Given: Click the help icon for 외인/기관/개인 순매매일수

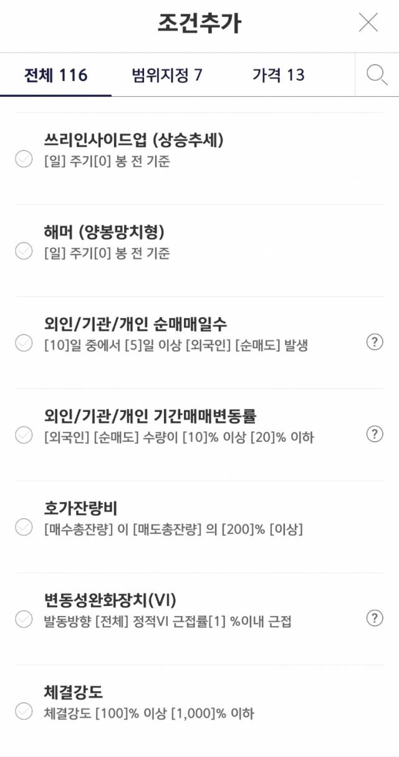Looking at the screenshot, I should coord(374,342).
